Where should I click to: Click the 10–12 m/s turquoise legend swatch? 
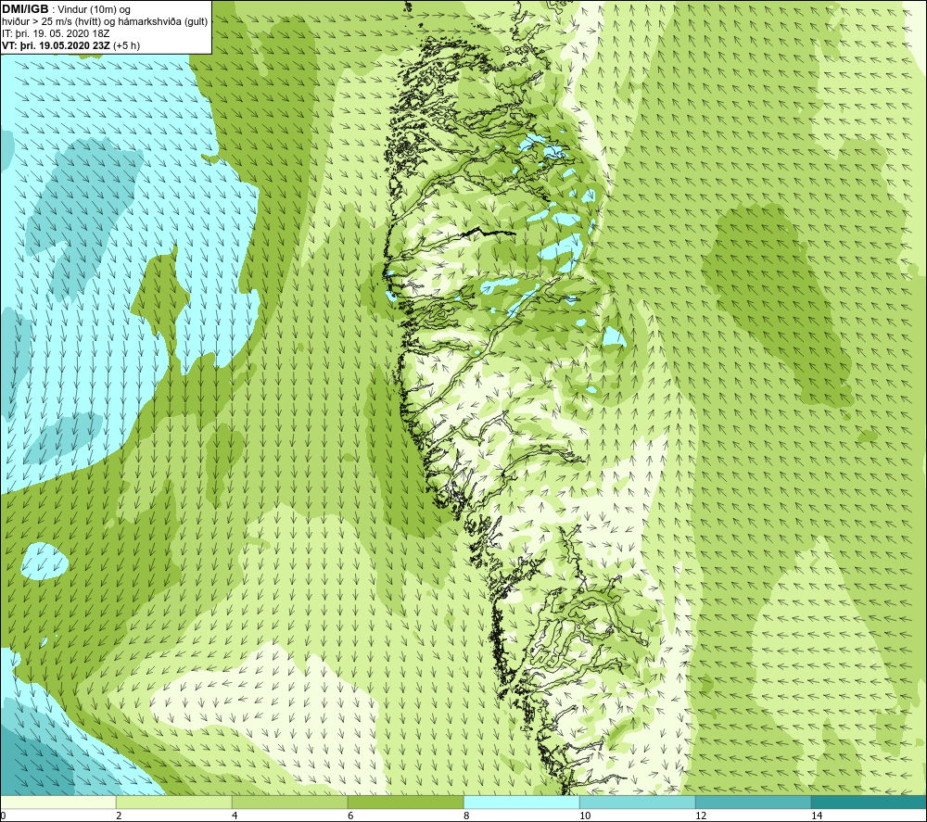[x=638, y=802]
